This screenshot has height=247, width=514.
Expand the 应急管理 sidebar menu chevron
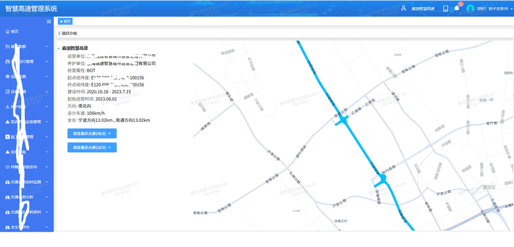tap(47, 122)
